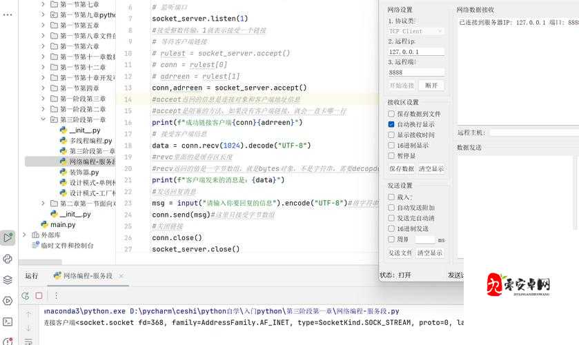Expand the 第一节第五章 folder
579x345 pixels.
click(x=43, y=25)
